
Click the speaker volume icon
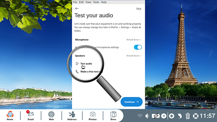(147, 116)
